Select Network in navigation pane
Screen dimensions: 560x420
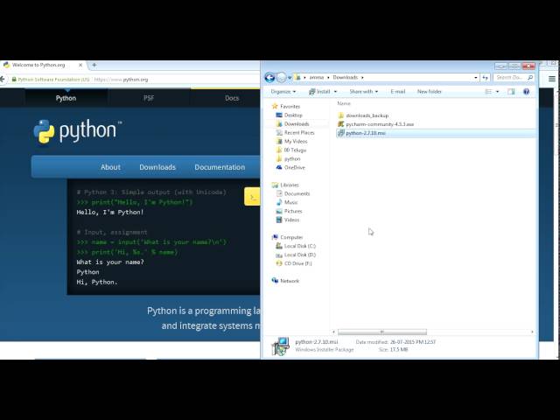(285, 281)
